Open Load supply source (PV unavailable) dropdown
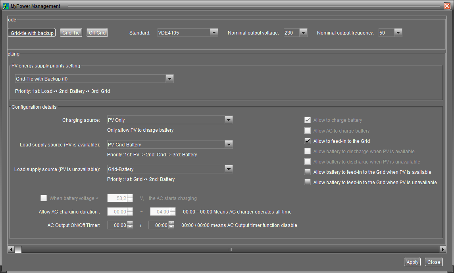 pyautogui.click(x=170, y=169)
